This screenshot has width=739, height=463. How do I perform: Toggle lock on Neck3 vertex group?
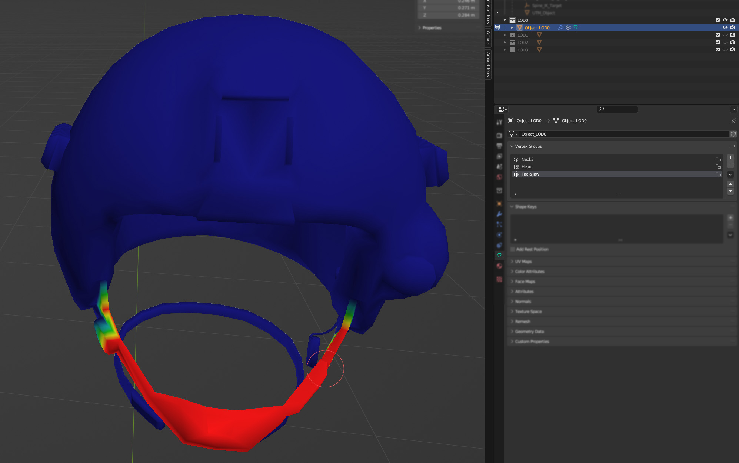(x=718, y=159)
